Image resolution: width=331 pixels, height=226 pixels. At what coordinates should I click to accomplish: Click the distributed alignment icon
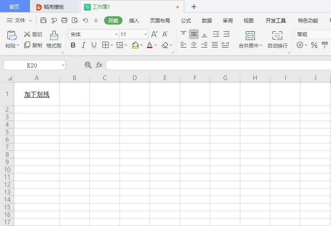pos(225,45)
